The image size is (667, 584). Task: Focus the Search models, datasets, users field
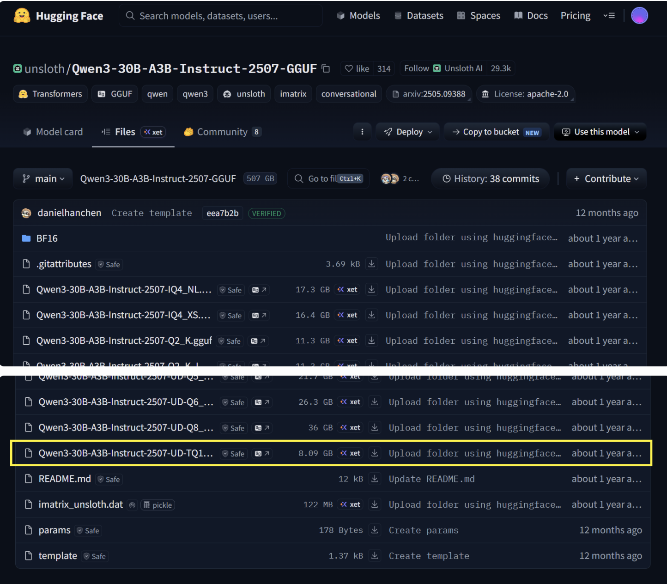click(221, 16)
